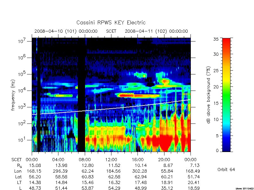Click the 10^7 frequency tick label
Image resolution: width=254 pixels, height=190 pixels.
click(22, 41)
